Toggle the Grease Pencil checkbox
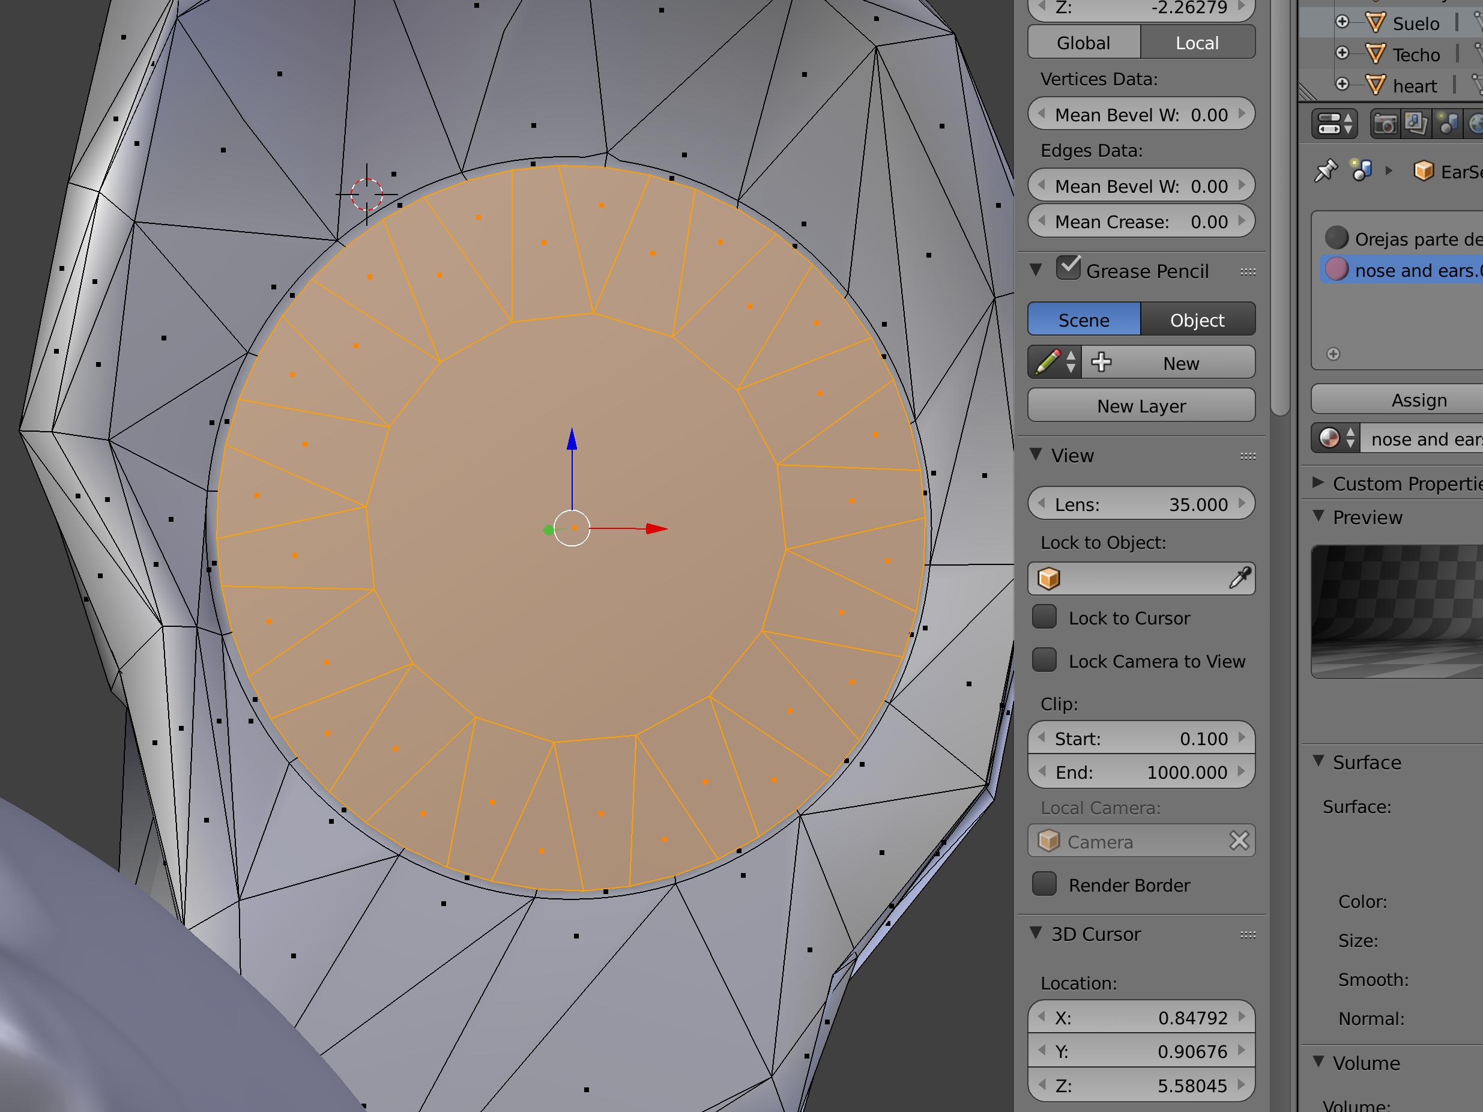The width and height of the screenshot is (1483, 1112). tap(1068, 268)
